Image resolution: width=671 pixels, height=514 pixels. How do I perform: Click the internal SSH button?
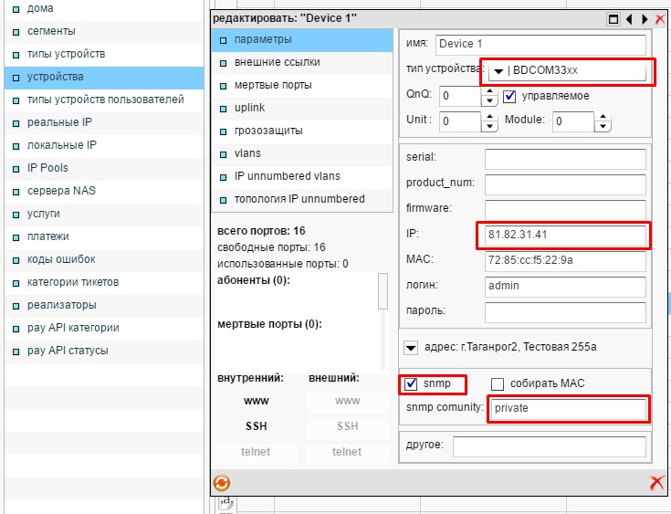click(257, 426)
